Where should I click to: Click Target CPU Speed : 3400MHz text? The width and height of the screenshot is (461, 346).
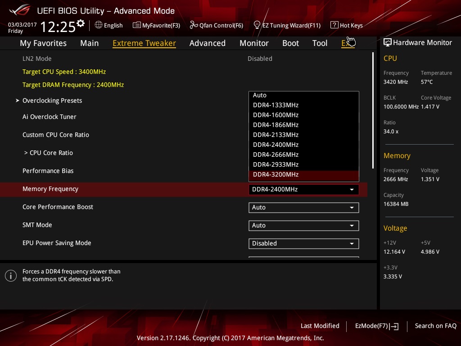pos(64,72)
